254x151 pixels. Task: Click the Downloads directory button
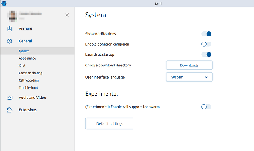189,65
